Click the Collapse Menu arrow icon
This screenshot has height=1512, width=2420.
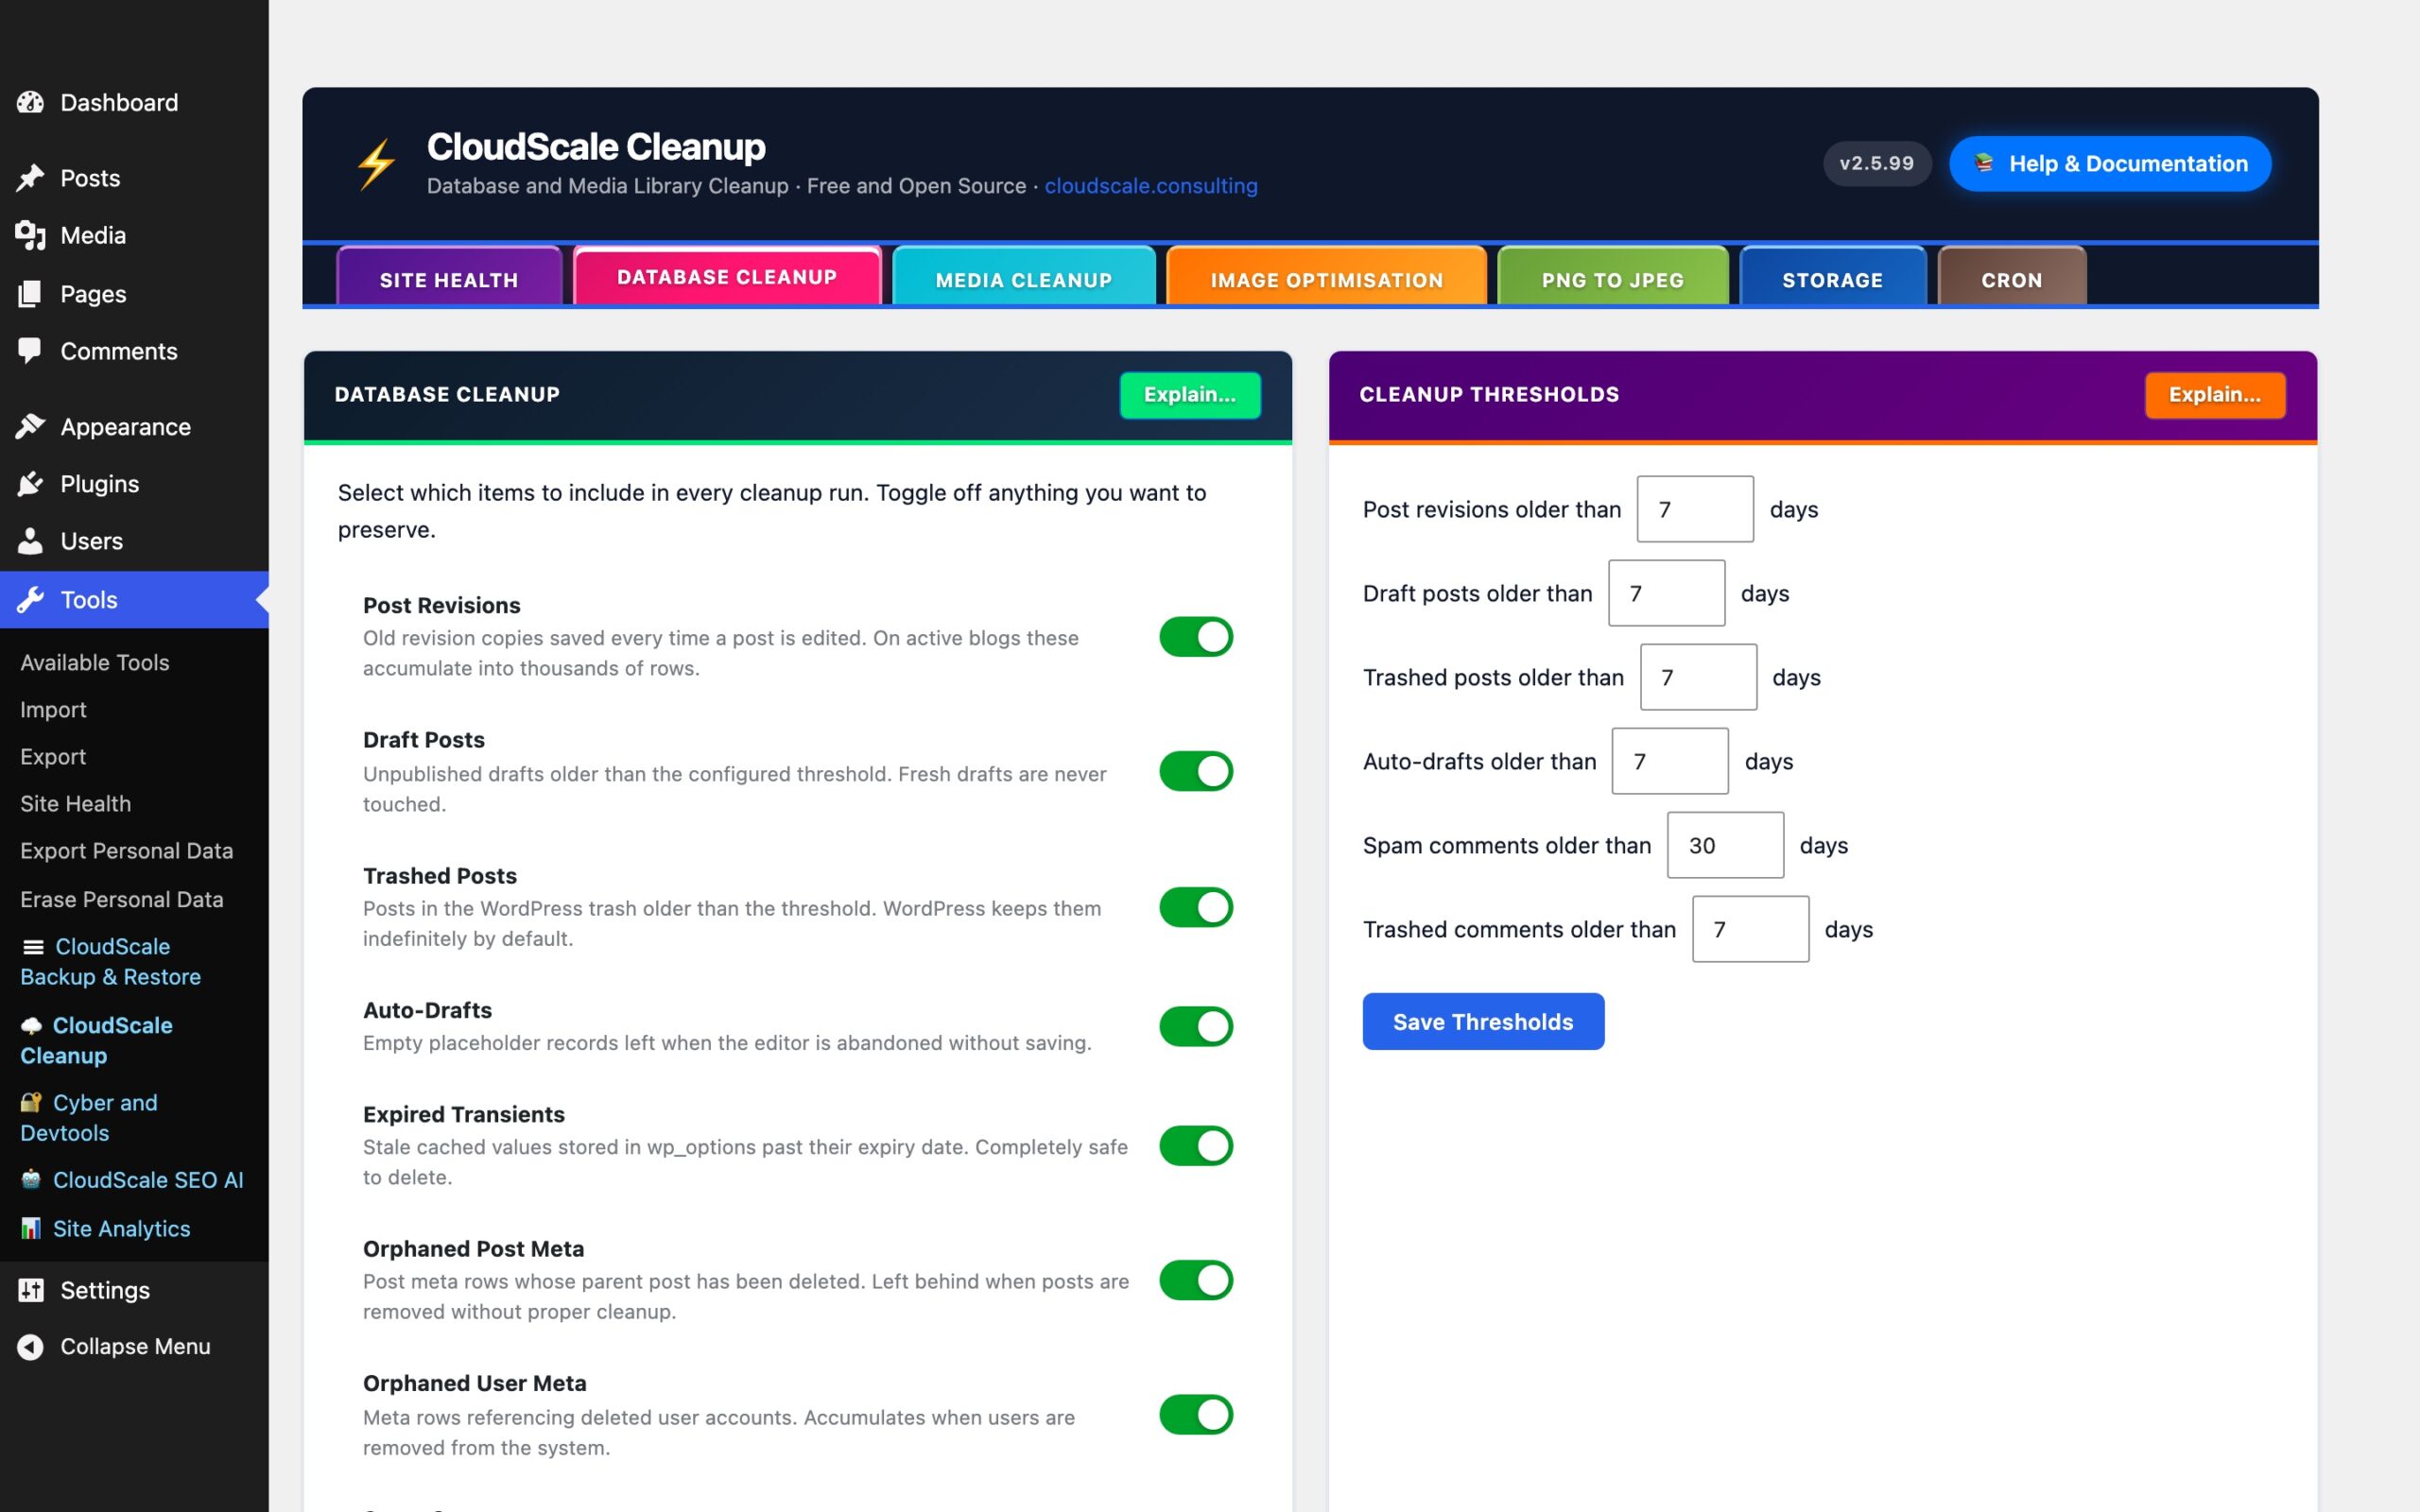[30, 1347]
